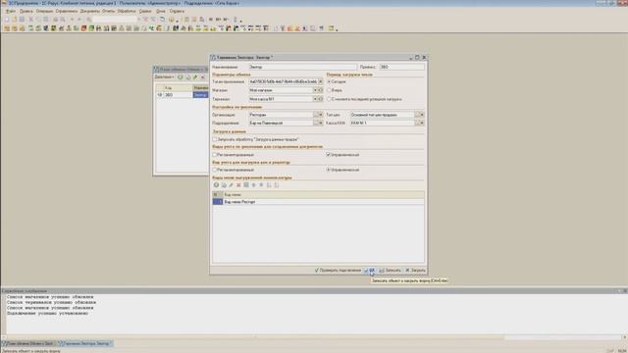Choose Регламентированный for menu and recipe export

pyautogui.click(x=215, y=170)
